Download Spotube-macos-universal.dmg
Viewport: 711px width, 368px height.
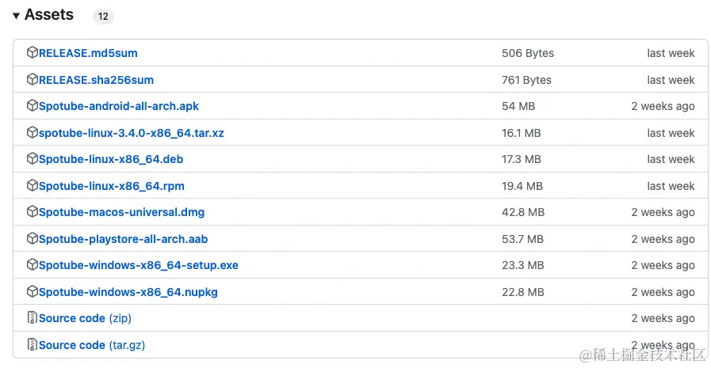click(121, 212)
